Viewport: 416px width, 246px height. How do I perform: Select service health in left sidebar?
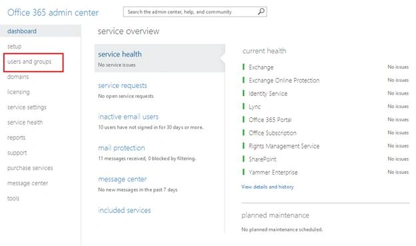click(x=25, y=123)
